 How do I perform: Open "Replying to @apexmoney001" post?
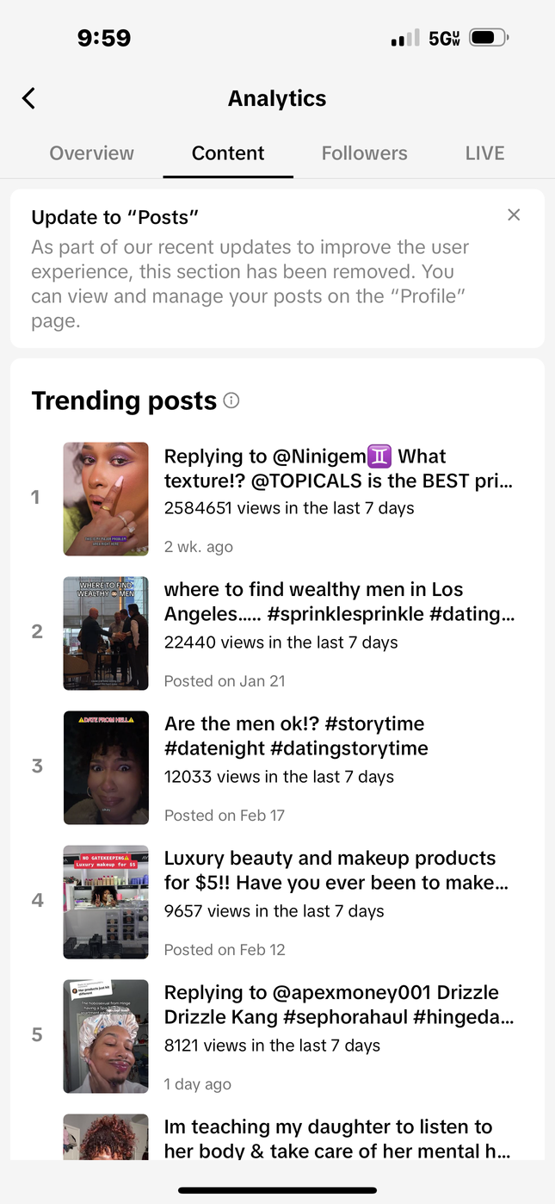(x=338, y=1005)
